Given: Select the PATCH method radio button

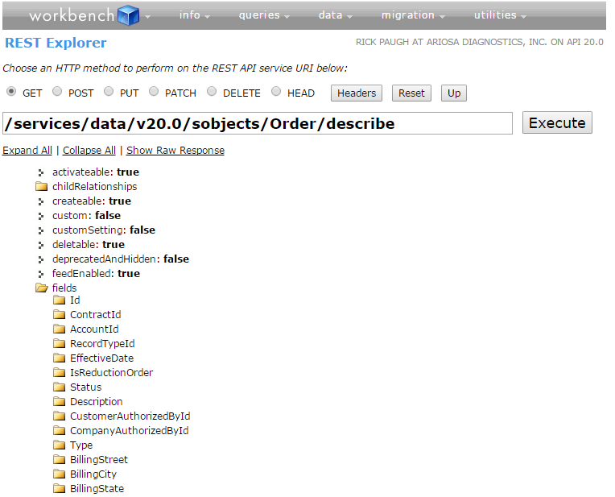Looking at the screenshot, I should (x=154, y=92).
